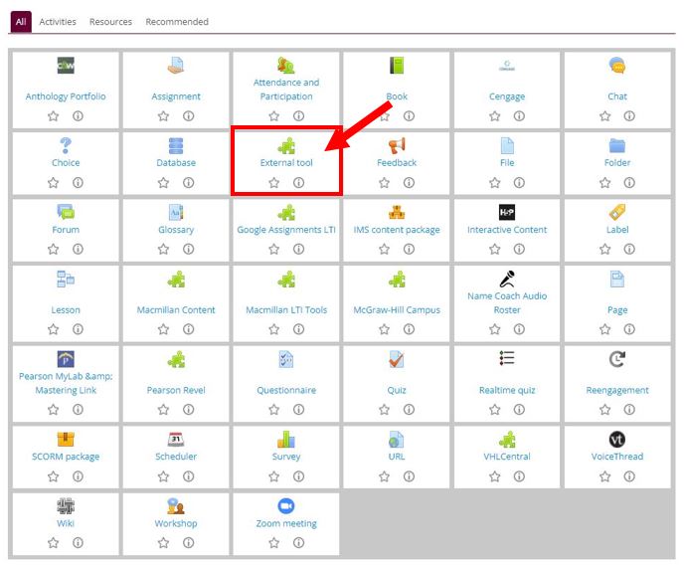This screenshot has width=684, height=565.
Task: Switch to the All tab
Action: (21, 22)
